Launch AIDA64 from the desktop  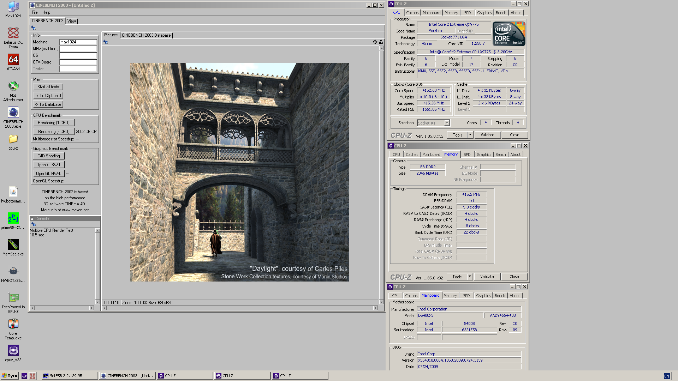pos(13,62)
